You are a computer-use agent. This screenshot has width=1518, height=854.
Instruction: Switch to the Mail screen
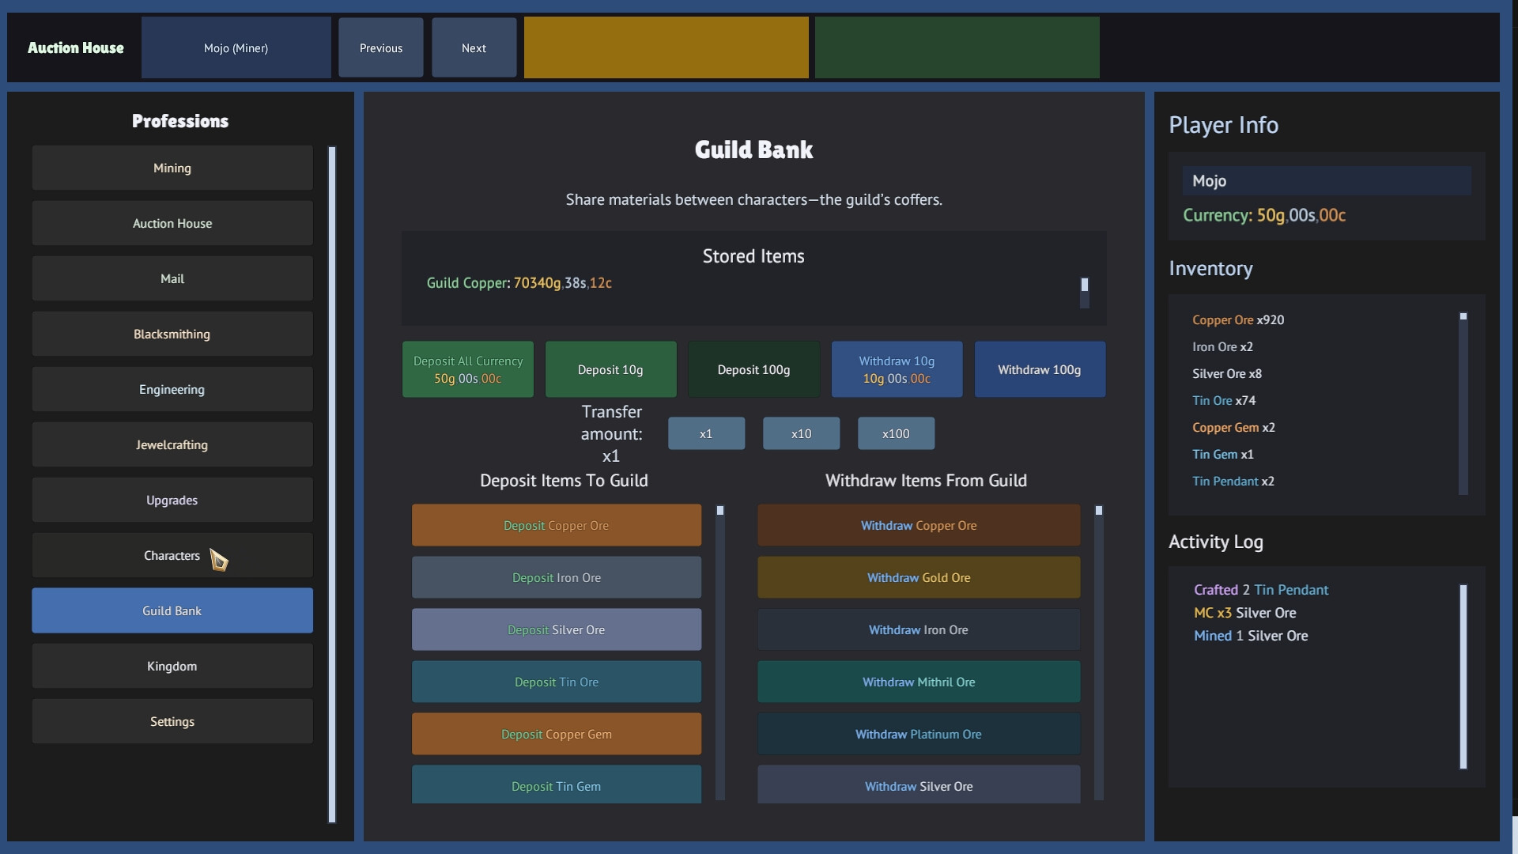(x=172, y=278)
